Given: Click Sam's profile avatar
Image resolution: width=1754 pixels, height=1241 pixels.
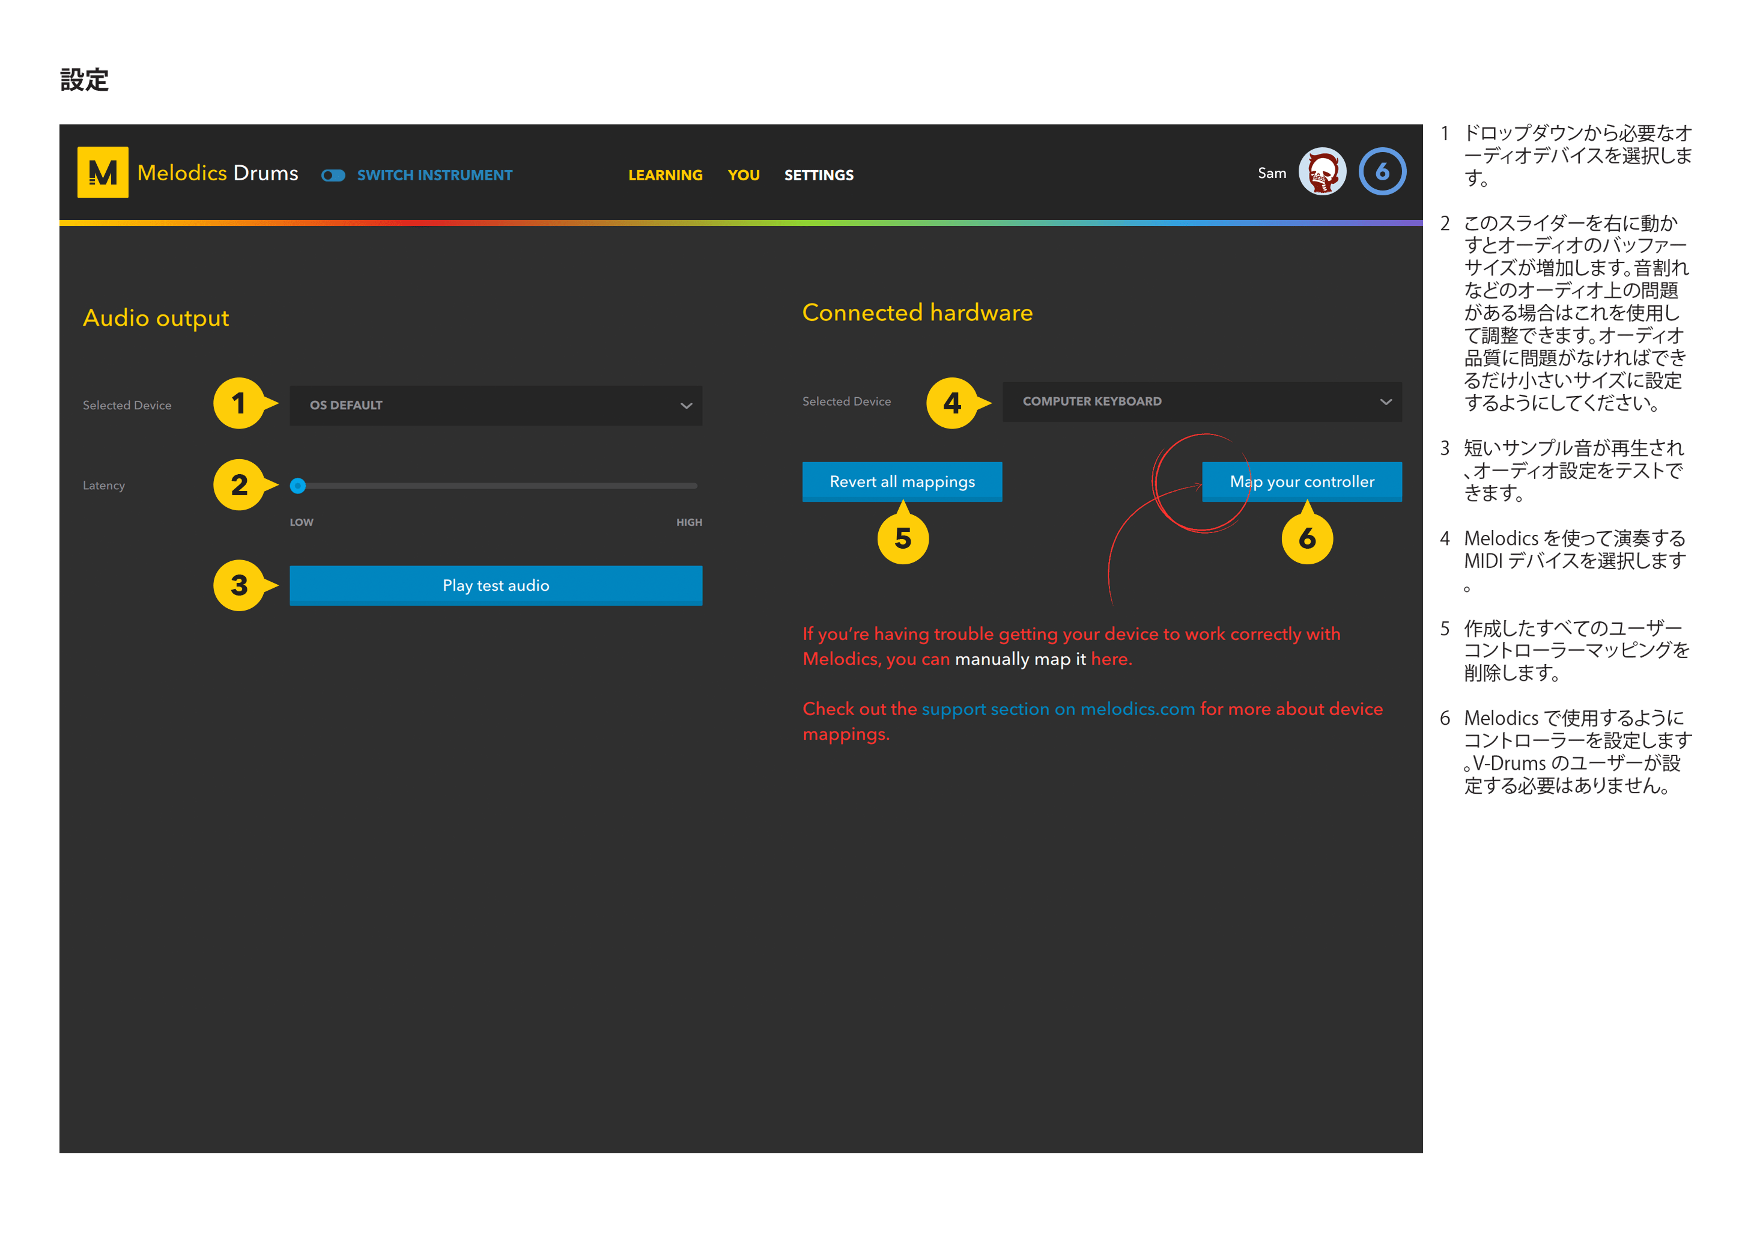Looking at the screenshot, I should 1322,171.
